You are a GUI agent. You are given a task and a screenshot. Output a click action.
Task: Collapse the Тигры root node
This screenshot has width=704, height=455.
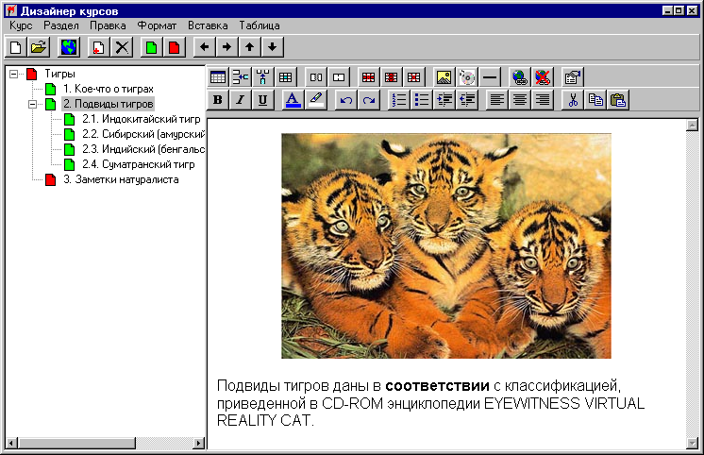[x=13, y=75]
